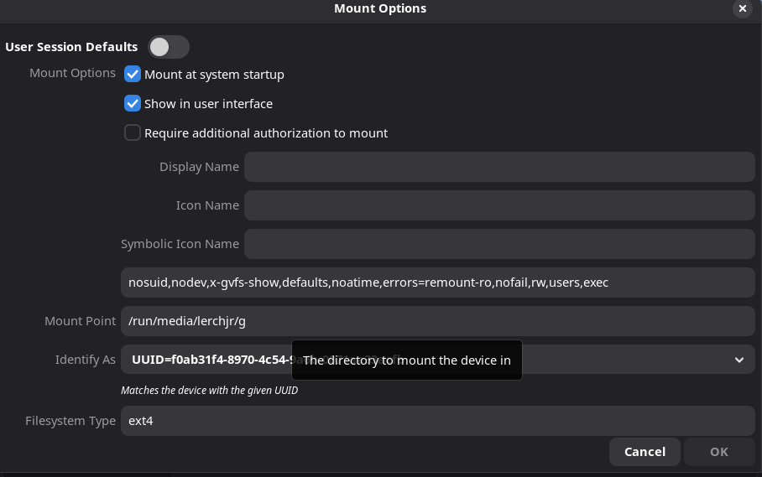Click the chevron arrow on Identify As

click(x=739, y=360)
